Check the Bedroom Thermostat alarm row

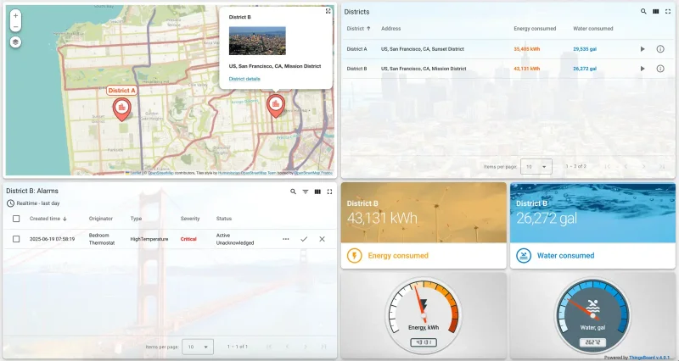16,239
